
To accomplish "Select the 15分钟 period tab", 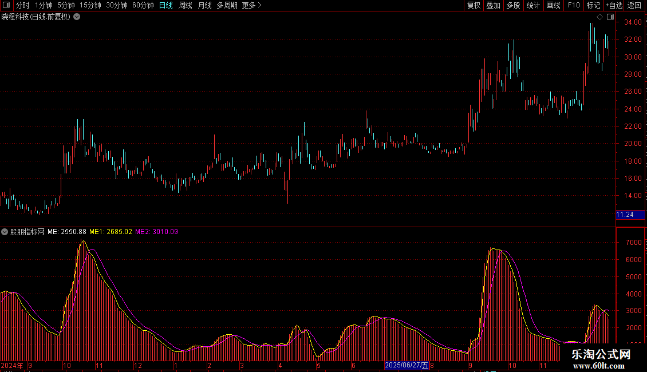I will 90,5.
